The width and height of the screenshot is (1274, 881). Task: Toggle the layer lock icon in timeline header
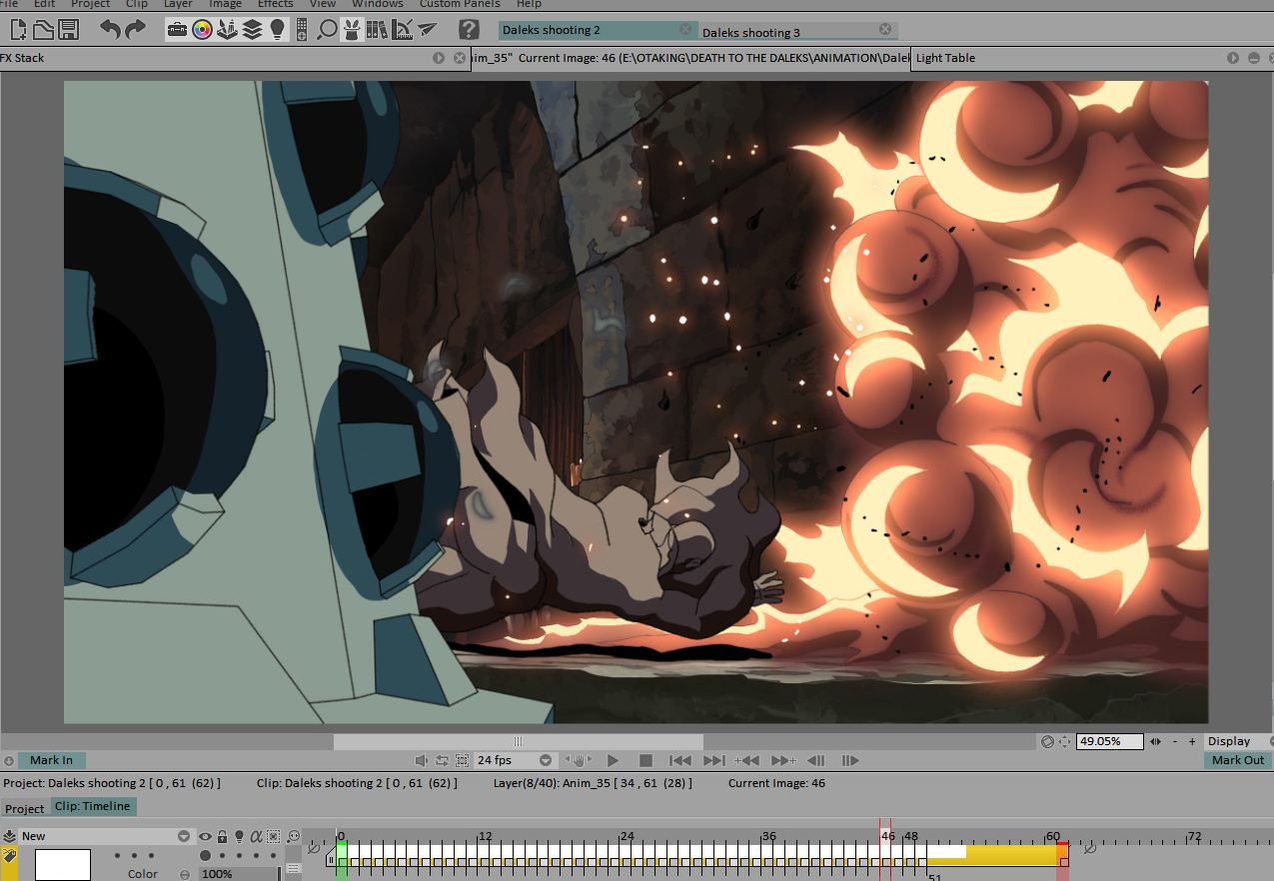tap(222, 836)
